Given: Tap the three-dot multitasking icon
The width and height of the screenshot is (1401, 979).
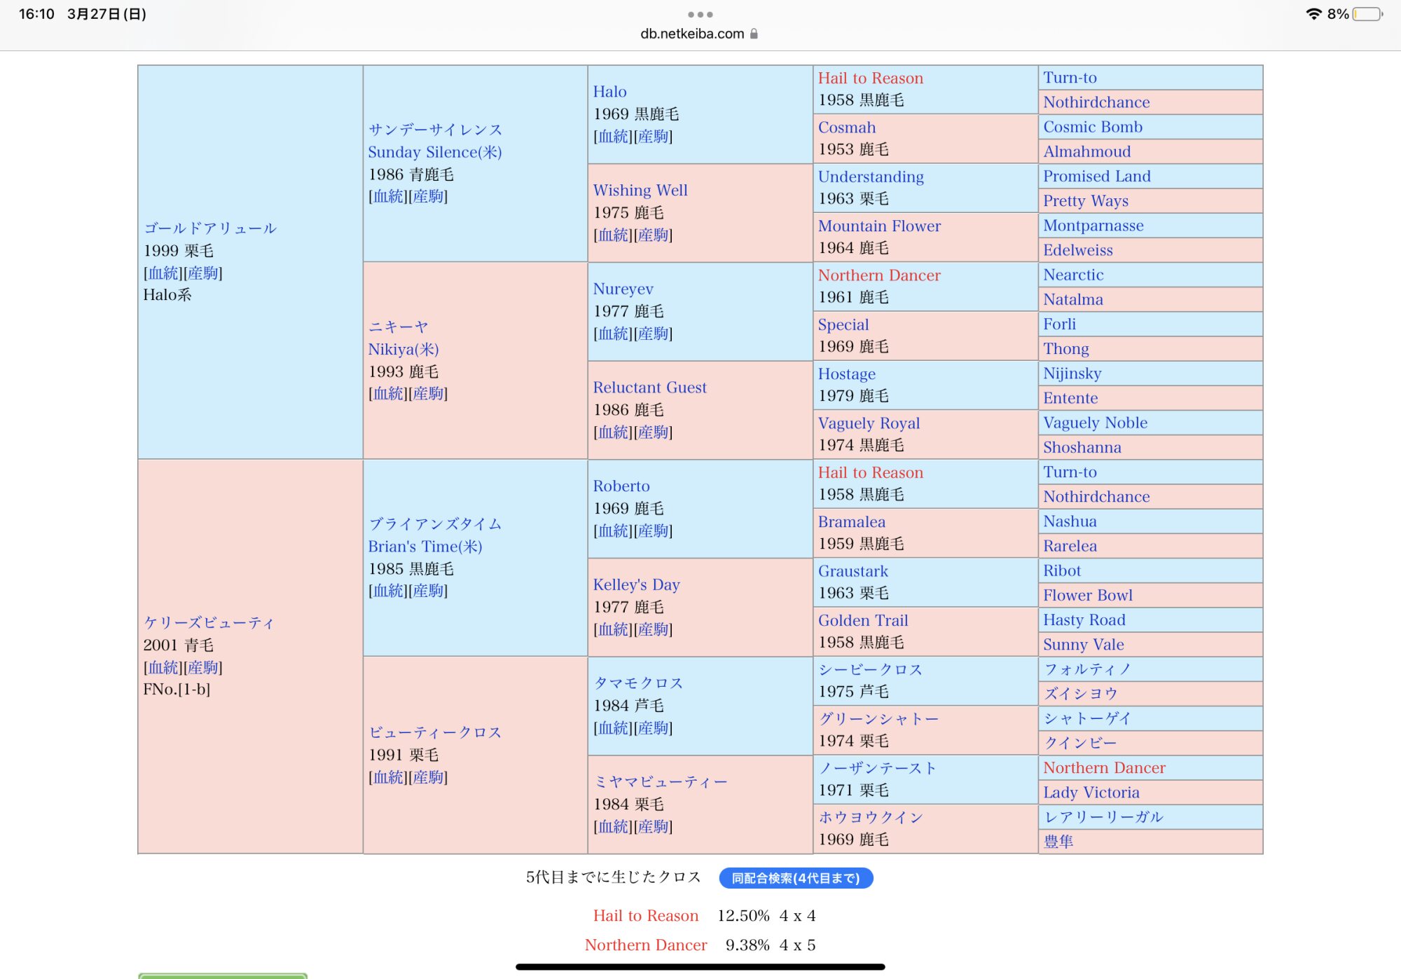Looking at the screenshot, I should pyautogui.click(x=700, y=14).
